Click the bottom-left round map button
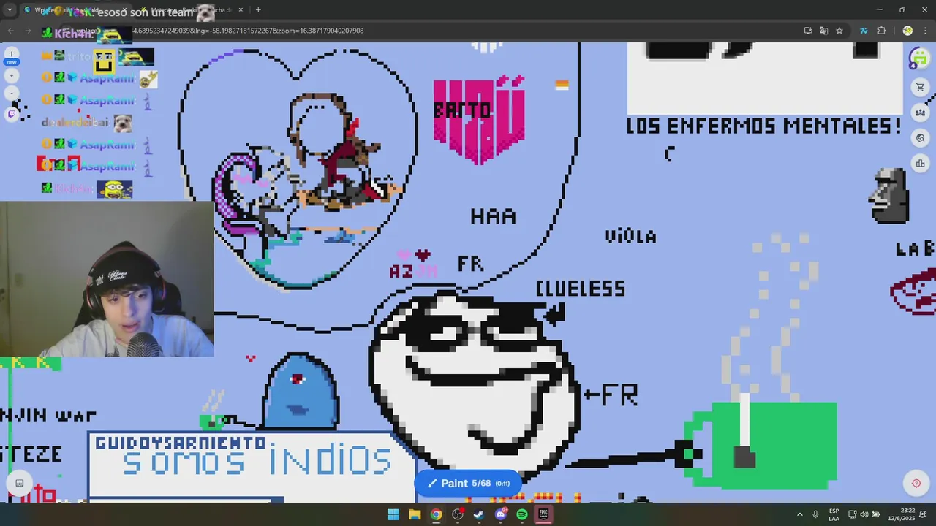Viewport: 936px width, 526px height. pos(20,483)
